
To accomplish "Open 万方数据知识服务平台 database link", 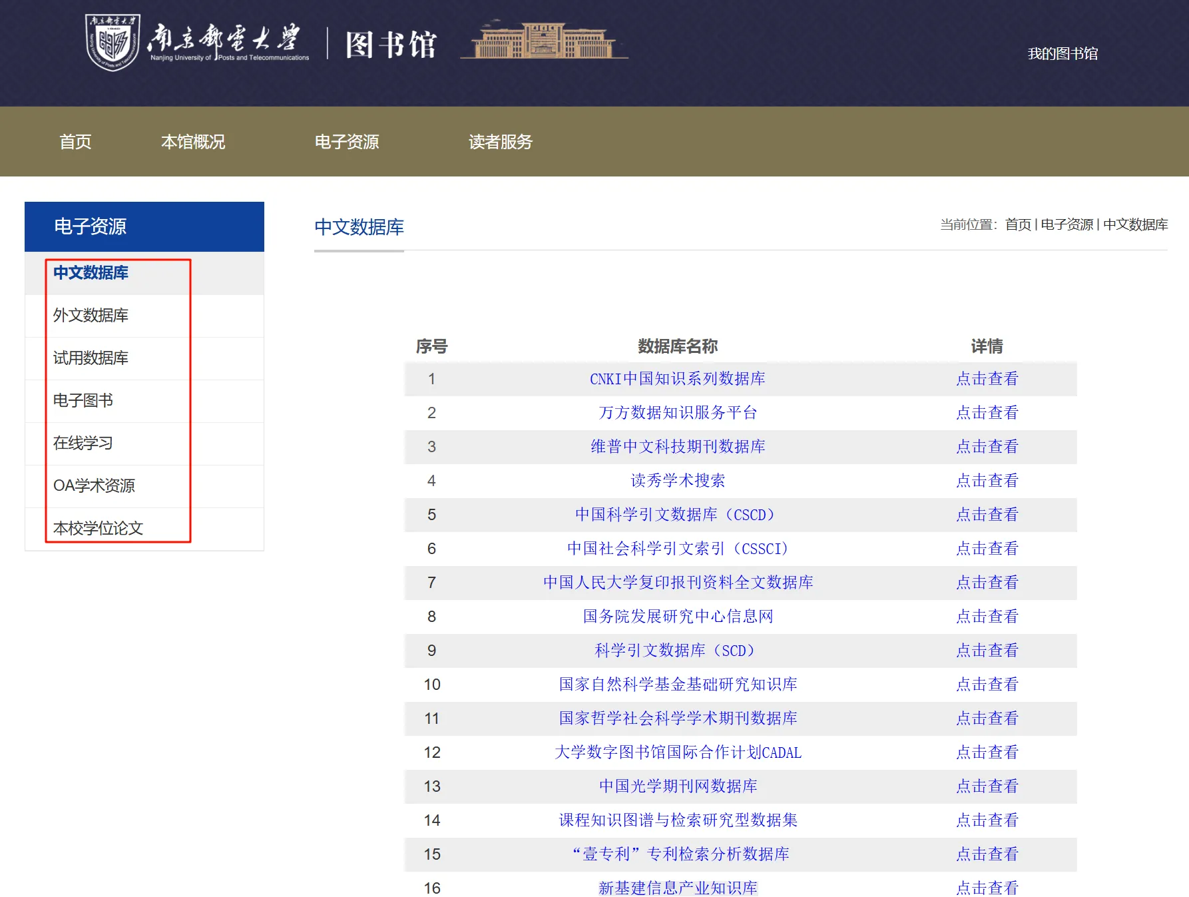I will pos(677,413).
